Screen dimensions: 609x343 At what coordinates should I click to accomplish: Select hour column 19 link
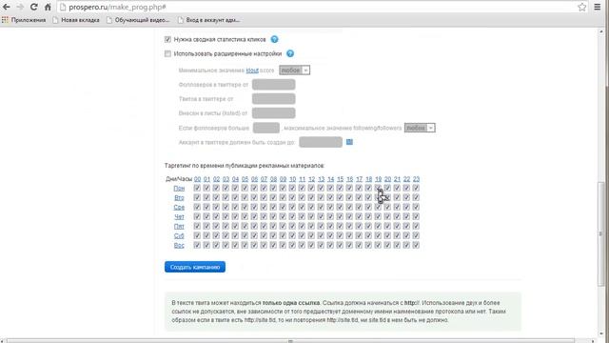[x=379, y=179]
